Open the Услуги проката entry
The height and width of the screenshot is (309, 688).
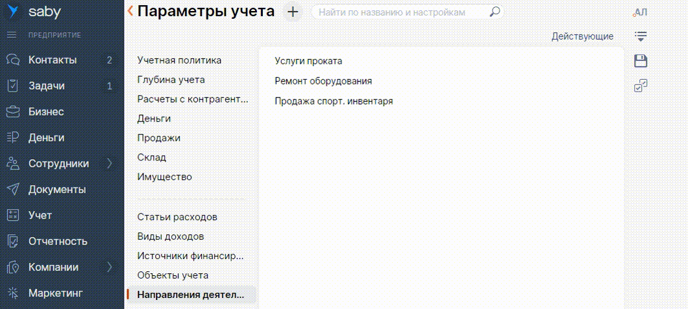(308, 61)
